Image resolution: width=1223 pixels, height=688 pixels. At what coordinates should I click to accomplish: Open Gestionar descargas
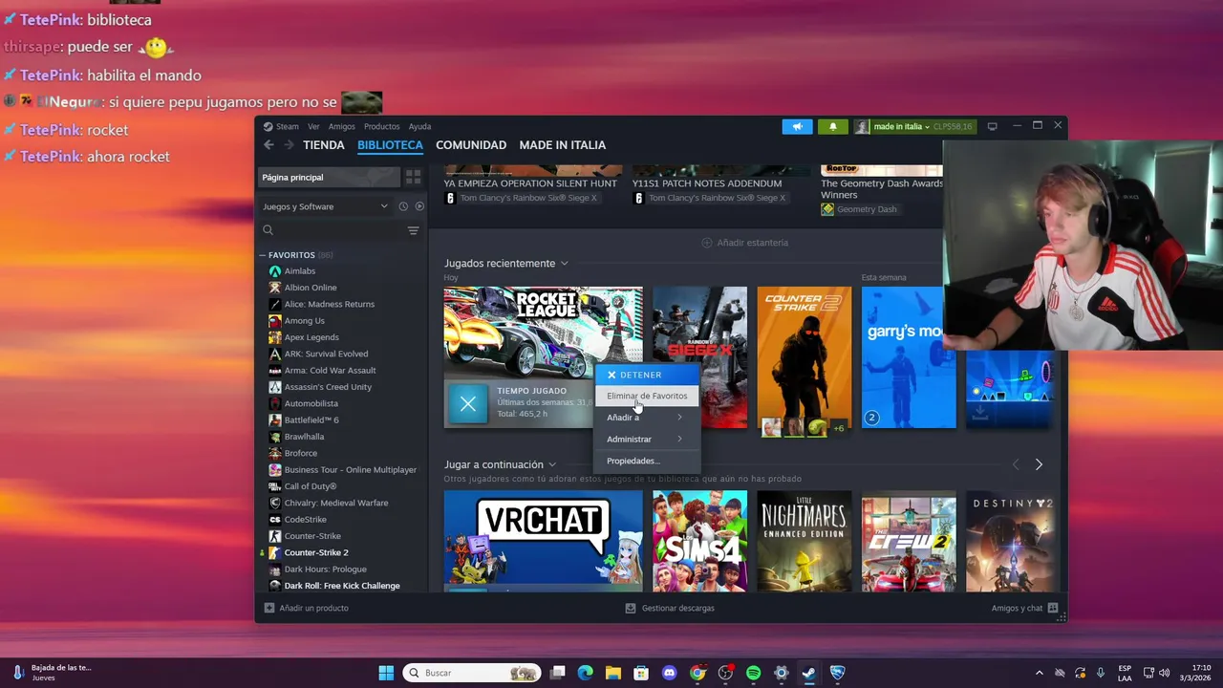(670, 608)
